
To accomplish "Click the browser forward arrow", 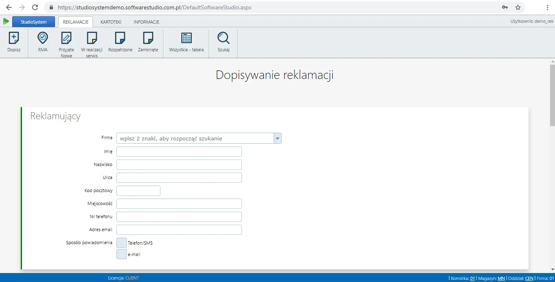I will [x=22, y=7].
